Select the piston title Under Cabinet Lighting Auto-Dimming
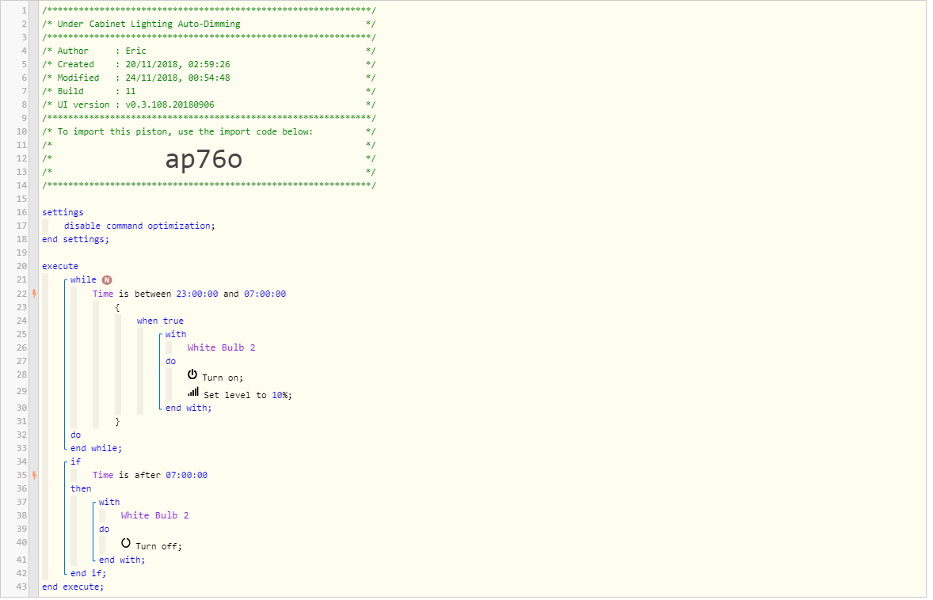 coord(149,24)
